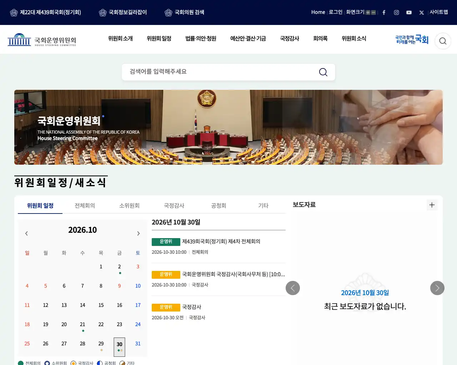The width and height of the screenshot is (457, 365).
Task: Click magnifier icon in search box
Action: (323, 72)
